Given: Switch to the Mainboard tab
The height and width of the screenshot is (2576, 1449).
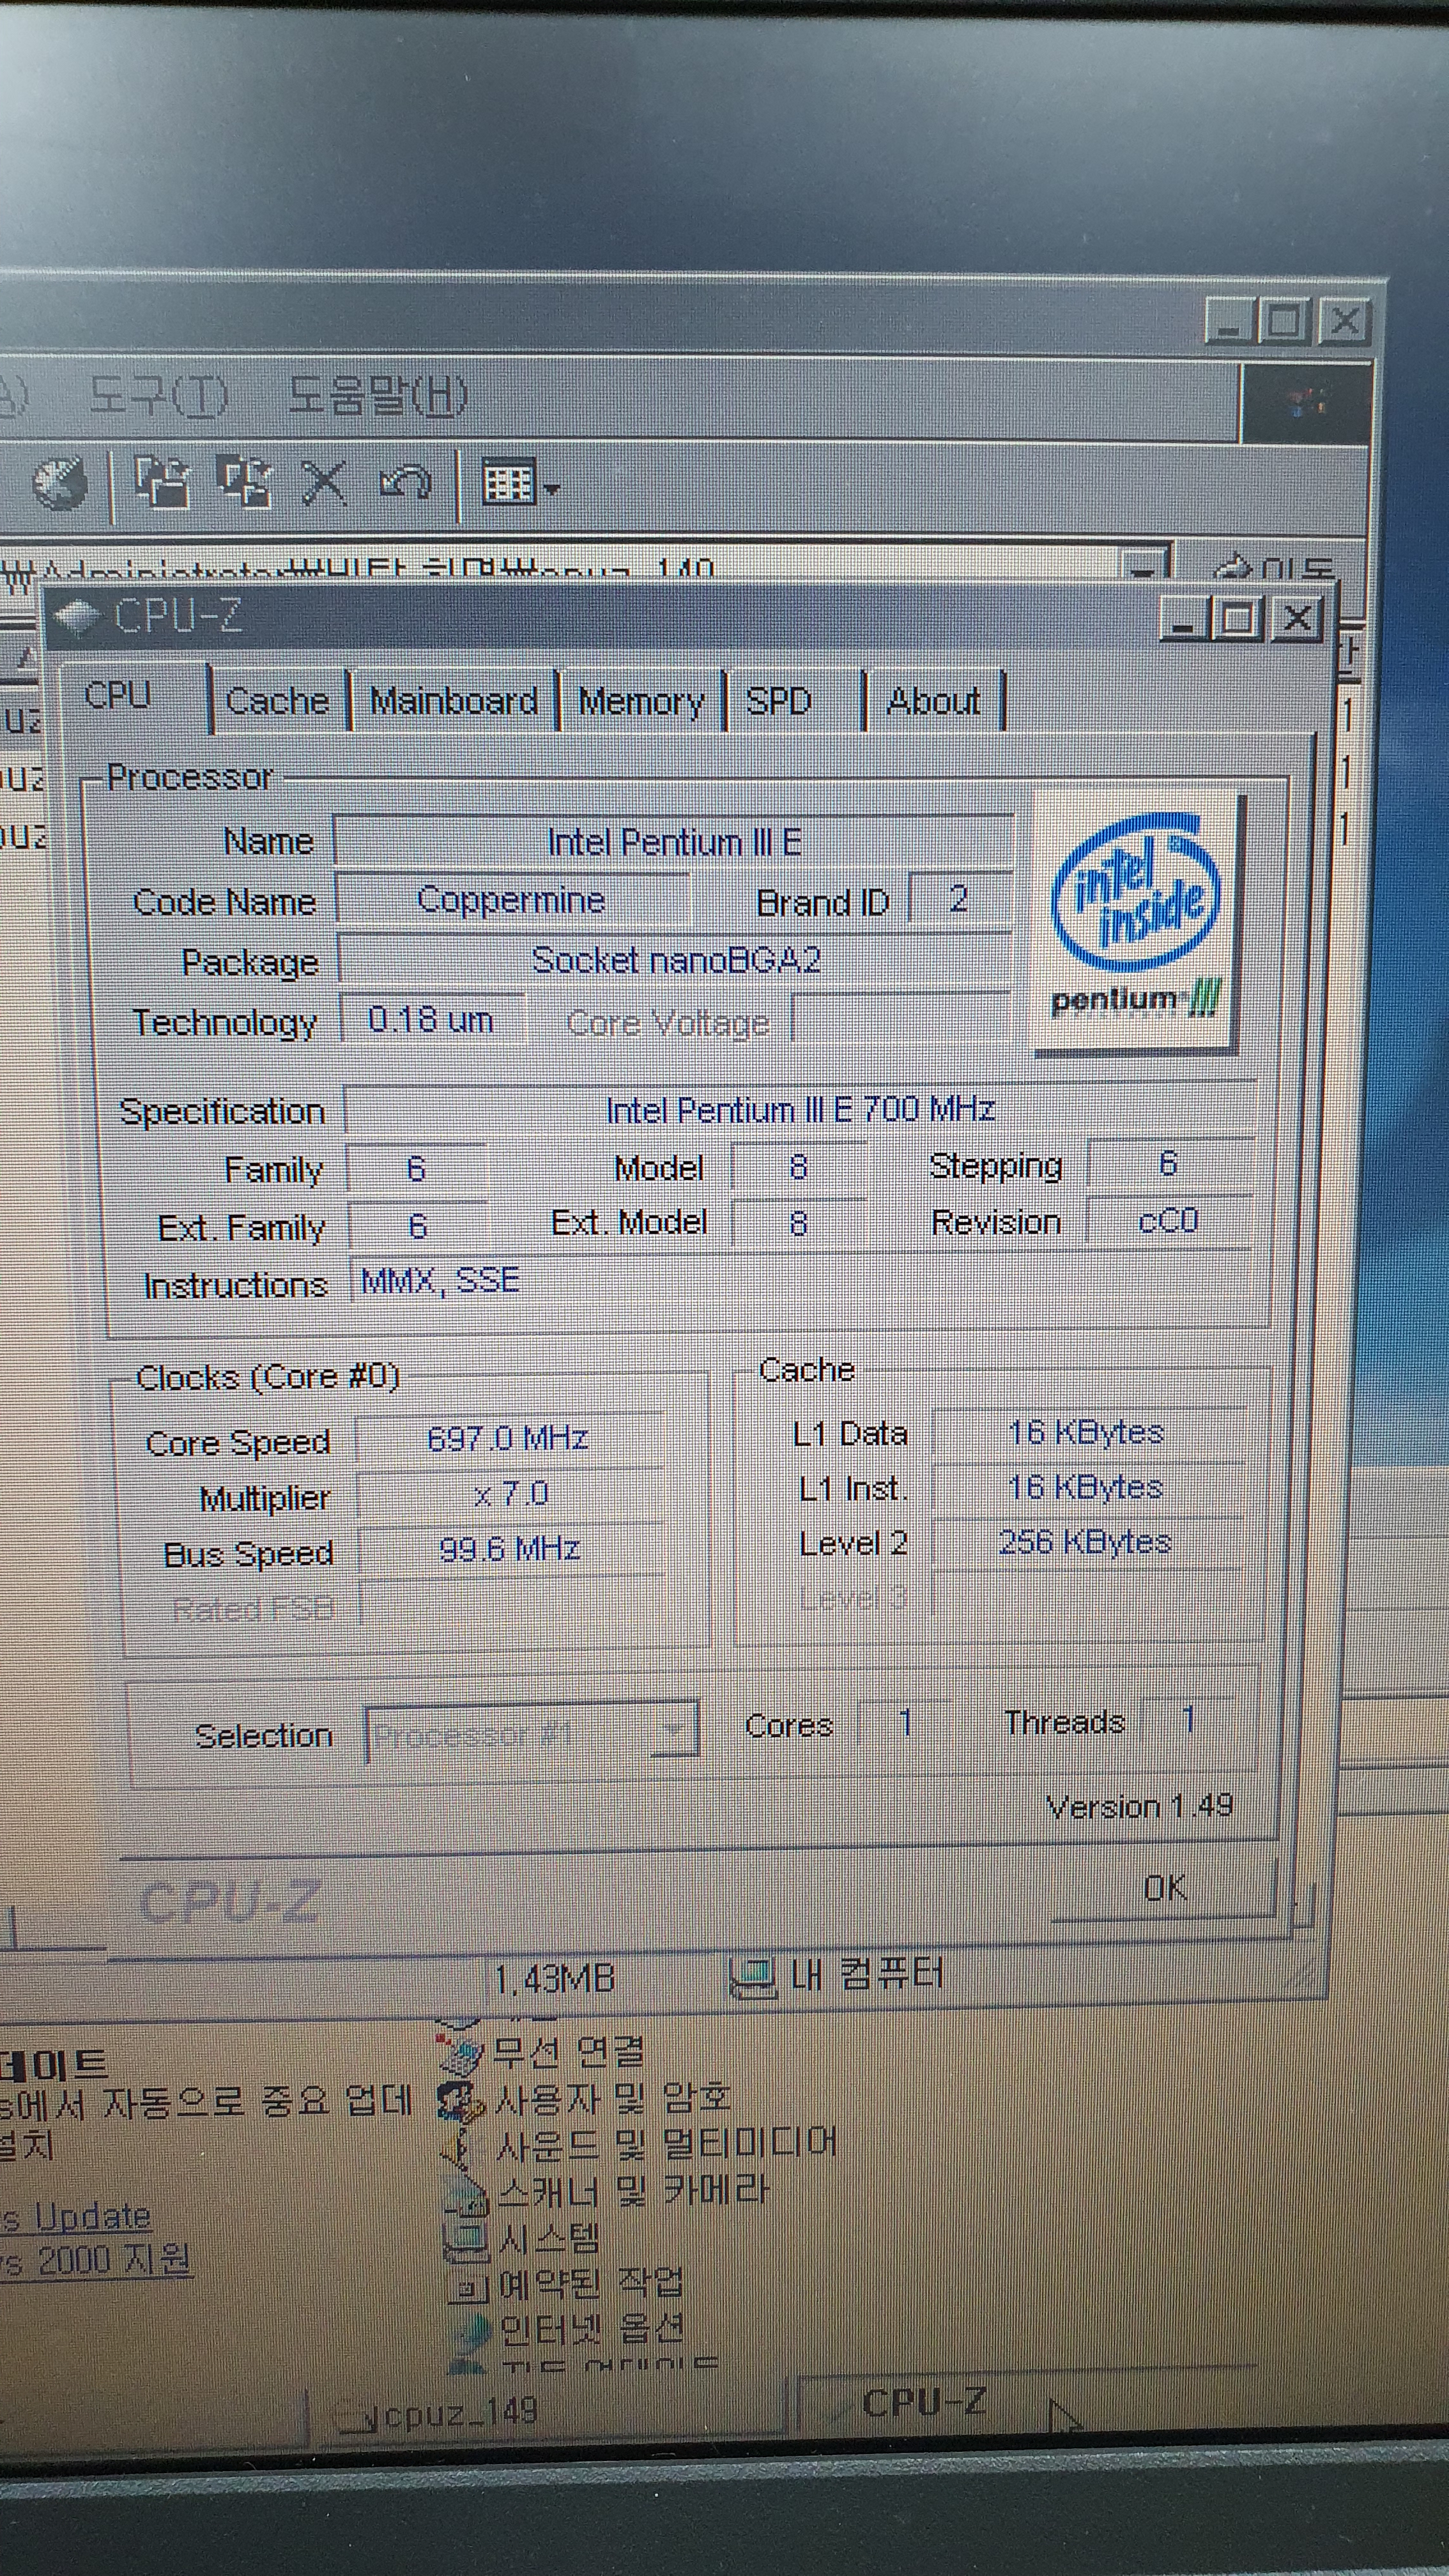Looking at the screenshot, I should point(453,701).
